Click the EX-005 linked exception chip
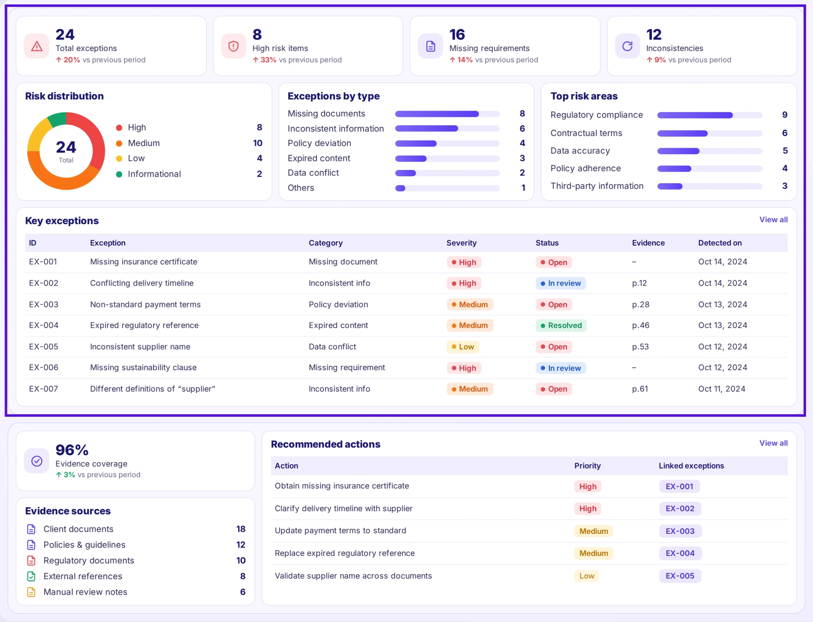The width and height of the screenshot is (813, 622). point(680,576)
